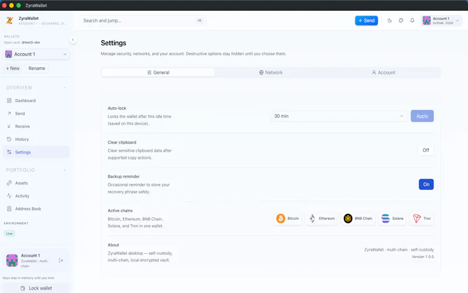Click the Backup reminder label
Screen dimensions: 468x293
click(123, 176)
